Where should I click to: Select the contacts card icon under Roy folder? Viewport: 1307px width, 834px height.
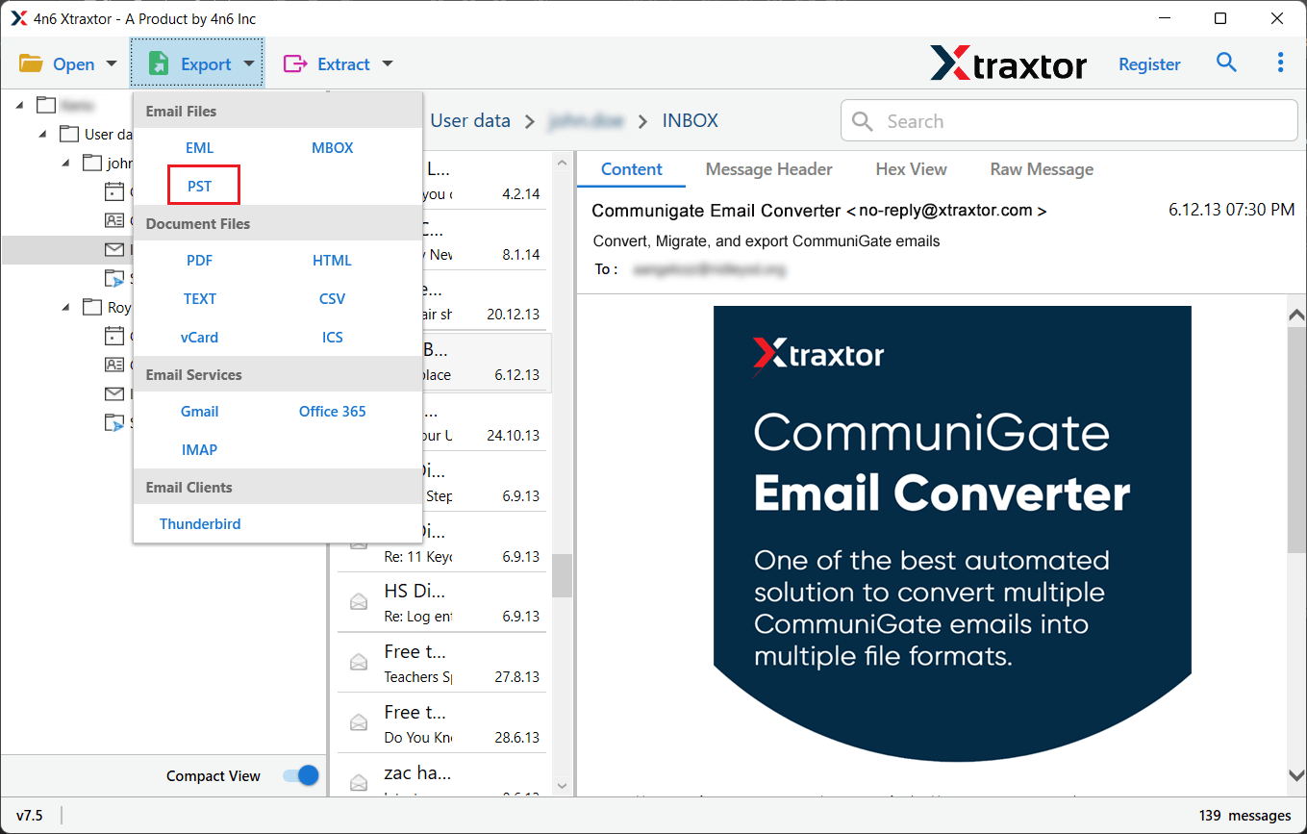(114, 365)
